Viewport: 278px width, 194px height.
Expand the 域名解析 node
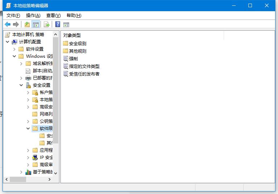(21, 64)
